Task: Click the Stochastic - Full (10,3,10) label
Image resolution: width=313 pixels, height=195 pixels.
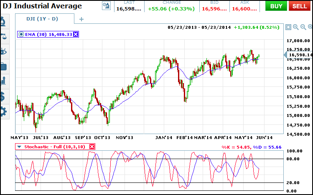Action: pyautogui.click(x=55, y=147)
